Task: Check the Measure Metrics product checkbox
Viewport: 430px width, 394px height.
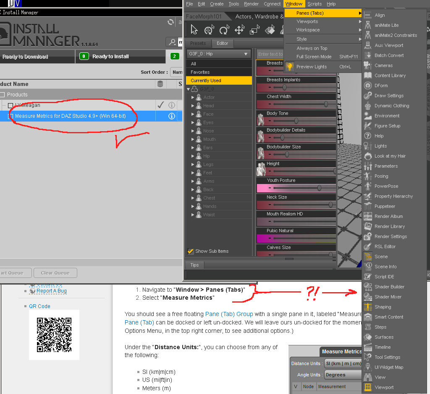Action: click(x=10, y=117)
